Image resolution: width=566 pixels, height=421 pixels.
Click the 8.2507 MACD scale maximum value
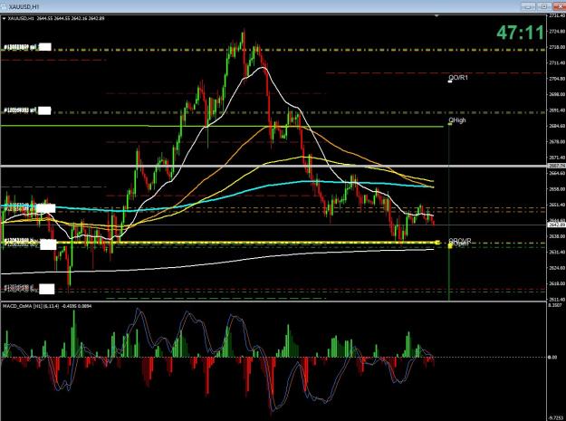click(556, 305)
